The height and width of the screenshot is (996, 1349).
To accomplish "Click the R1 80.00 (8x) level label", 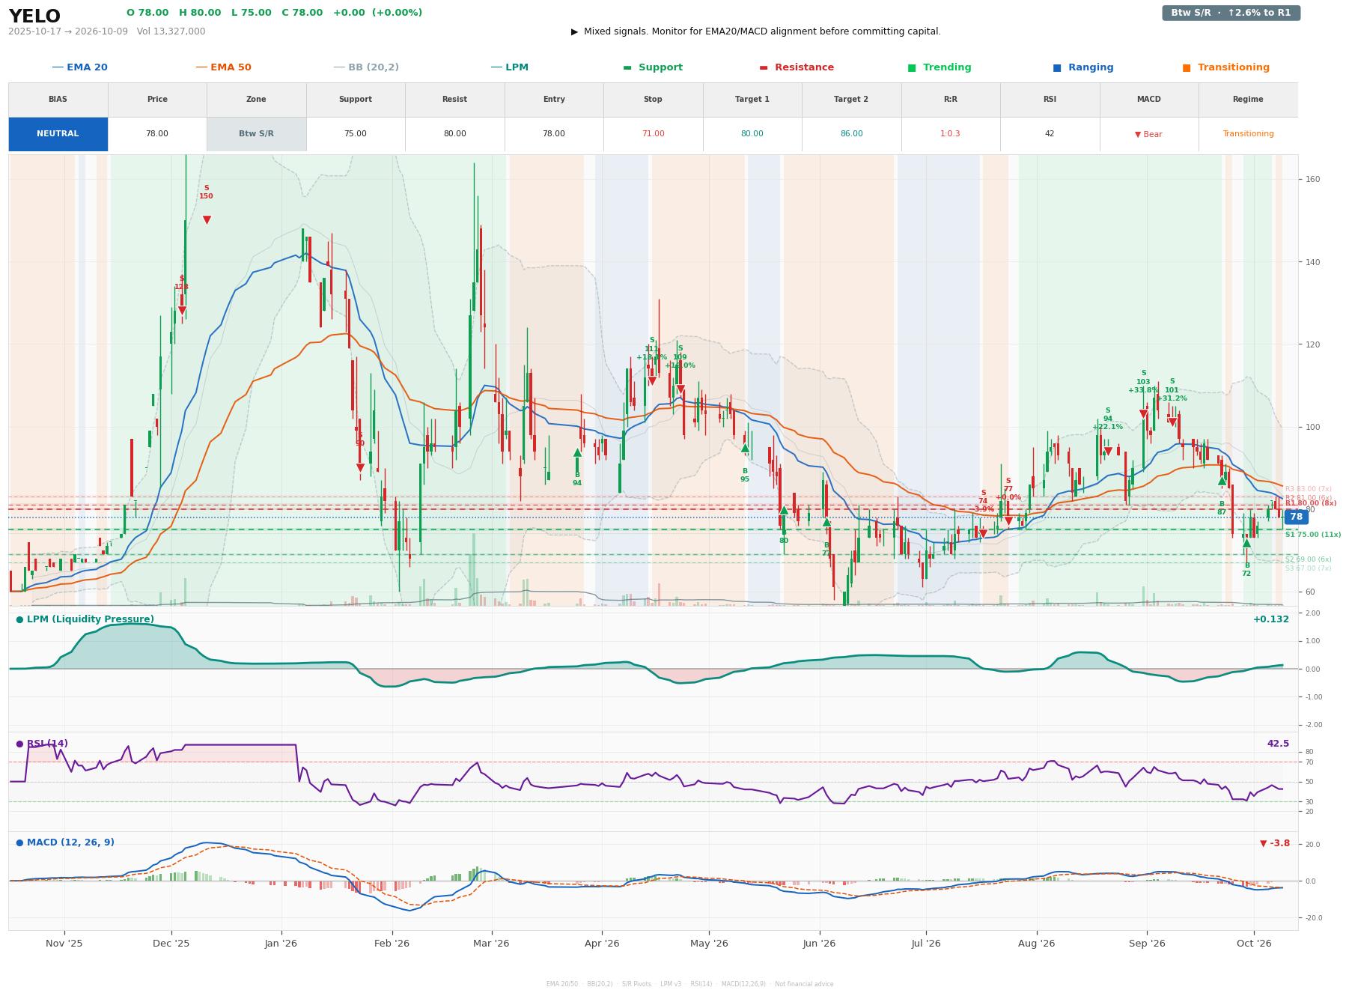I will point(1311,503).
